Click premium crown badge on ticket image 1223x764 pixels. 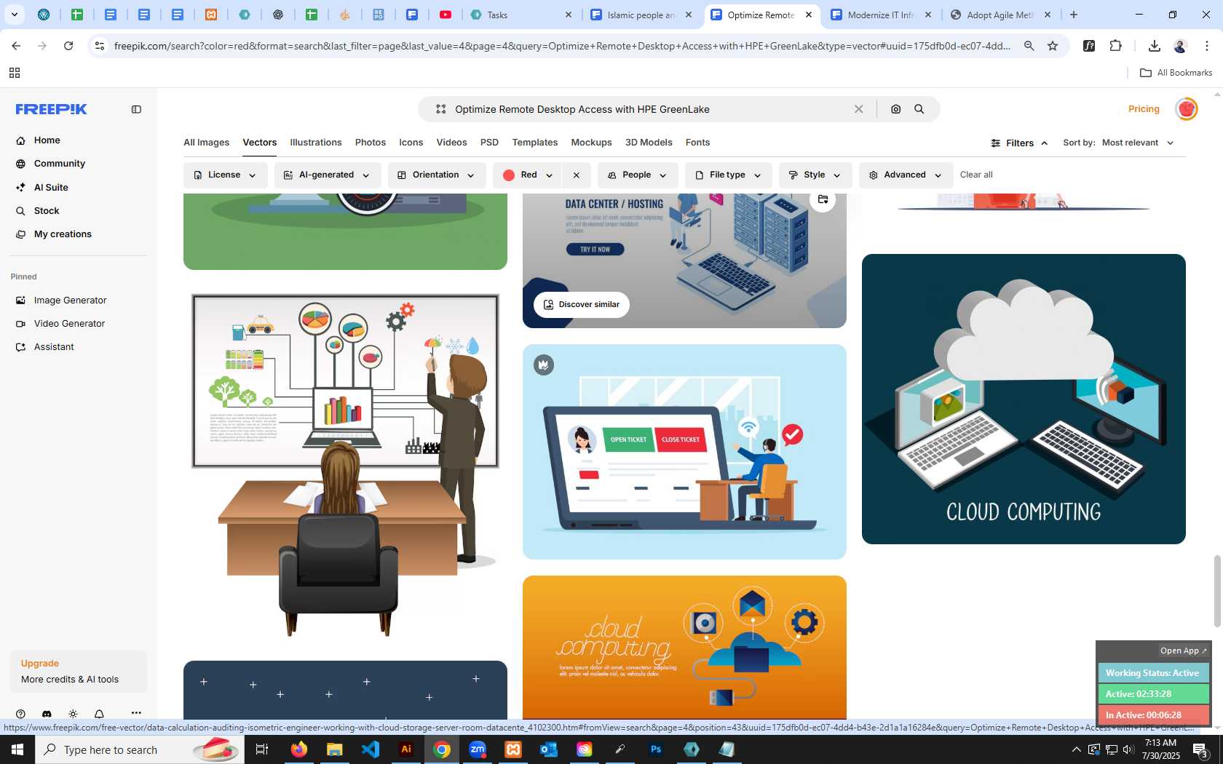(x=544, y=365)
